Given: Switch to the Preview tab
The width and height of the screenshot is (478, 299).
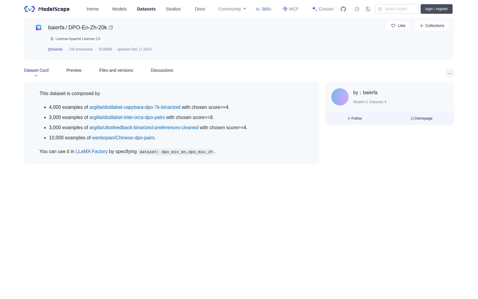Looking at the screenshot, I should pyautogui.click(x=74, y=70).
